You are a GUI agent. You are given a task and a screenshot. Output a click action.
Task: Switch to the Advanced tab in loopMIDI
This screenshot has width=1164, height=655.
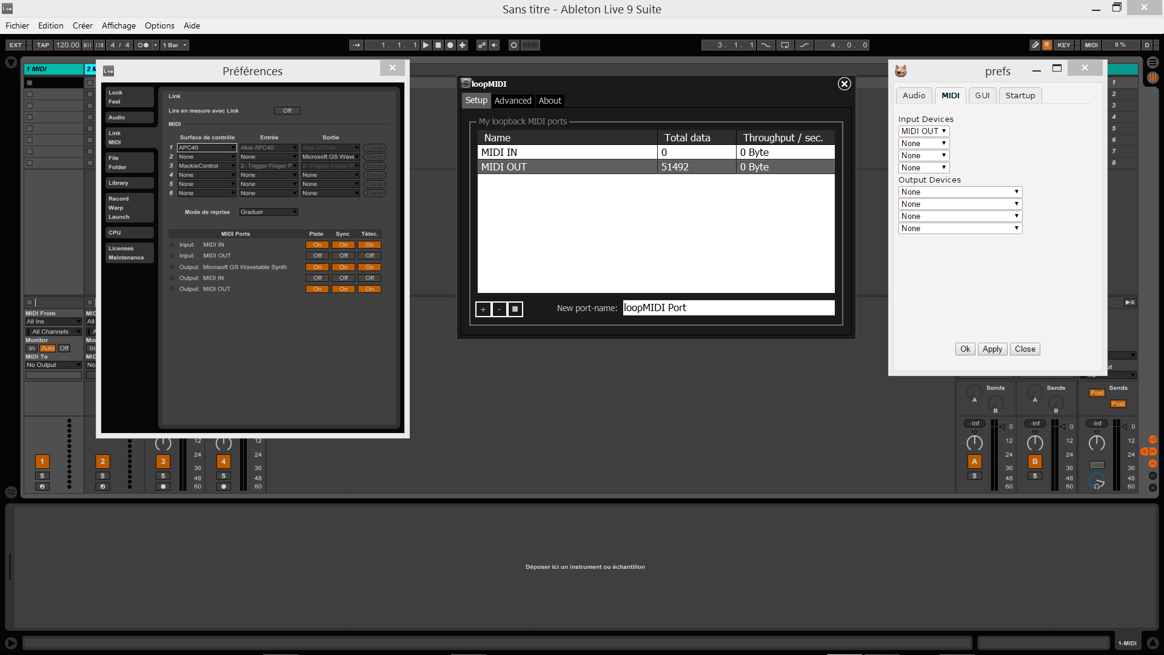pyautogui.click(x=512, y=101)
